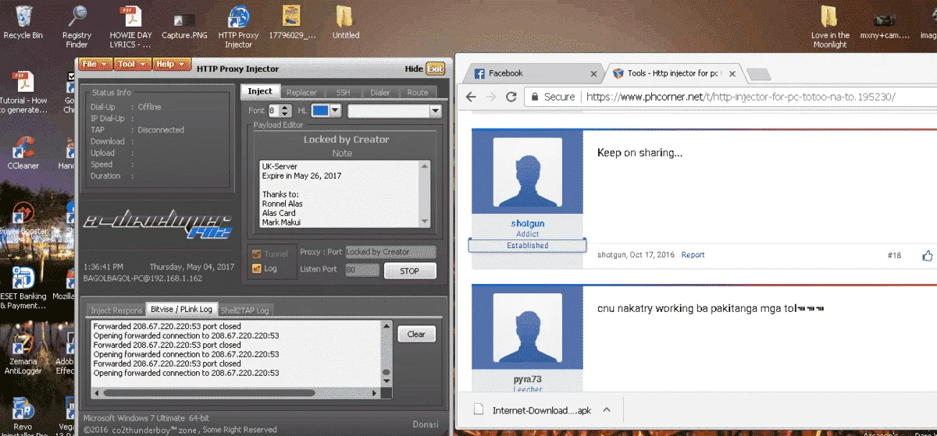Click the Chrome back arrow
This screenshot has width=937, height=436.
coord(471,97)
